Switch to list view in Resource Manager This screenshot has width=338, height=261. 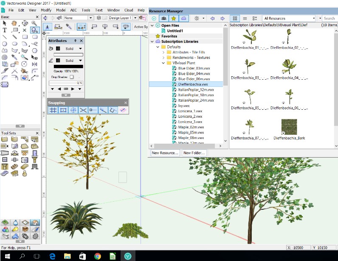point(245,18)
